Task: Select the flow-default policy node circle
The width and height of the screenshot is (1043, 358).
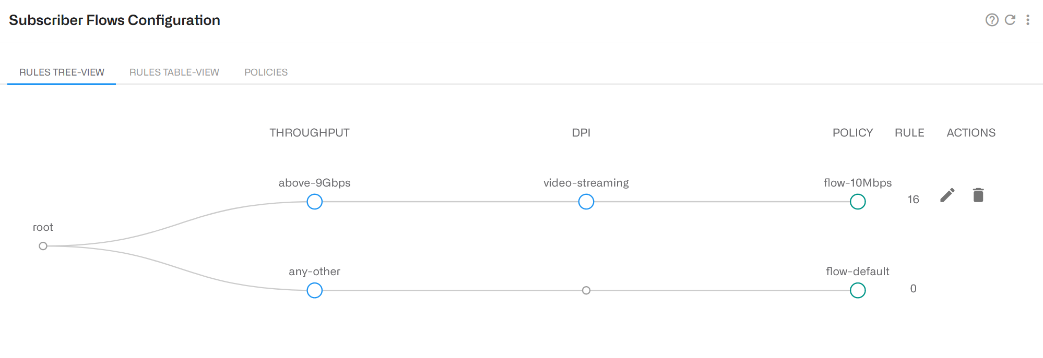Action: point(858,290)
